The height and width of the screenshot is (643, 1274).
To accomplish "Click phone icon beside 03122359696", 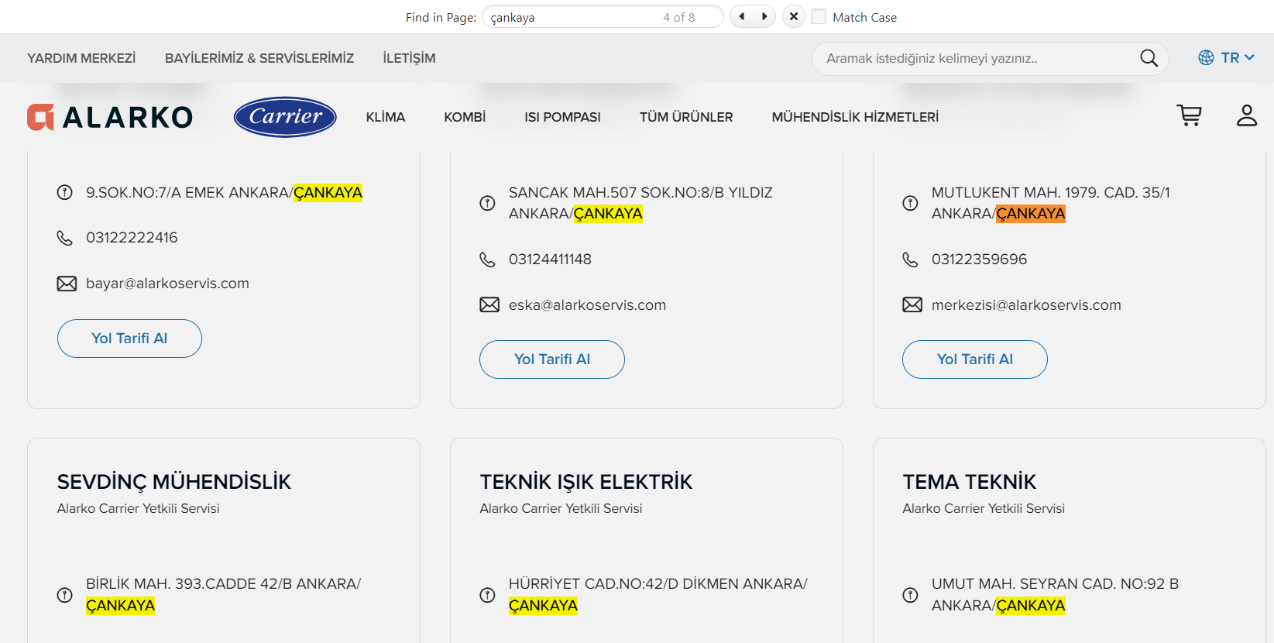I will [910, 260].
